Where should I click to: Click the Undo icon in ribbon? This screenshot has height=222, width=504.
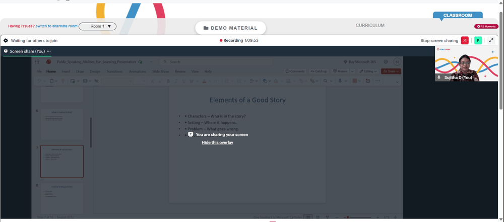39,81
